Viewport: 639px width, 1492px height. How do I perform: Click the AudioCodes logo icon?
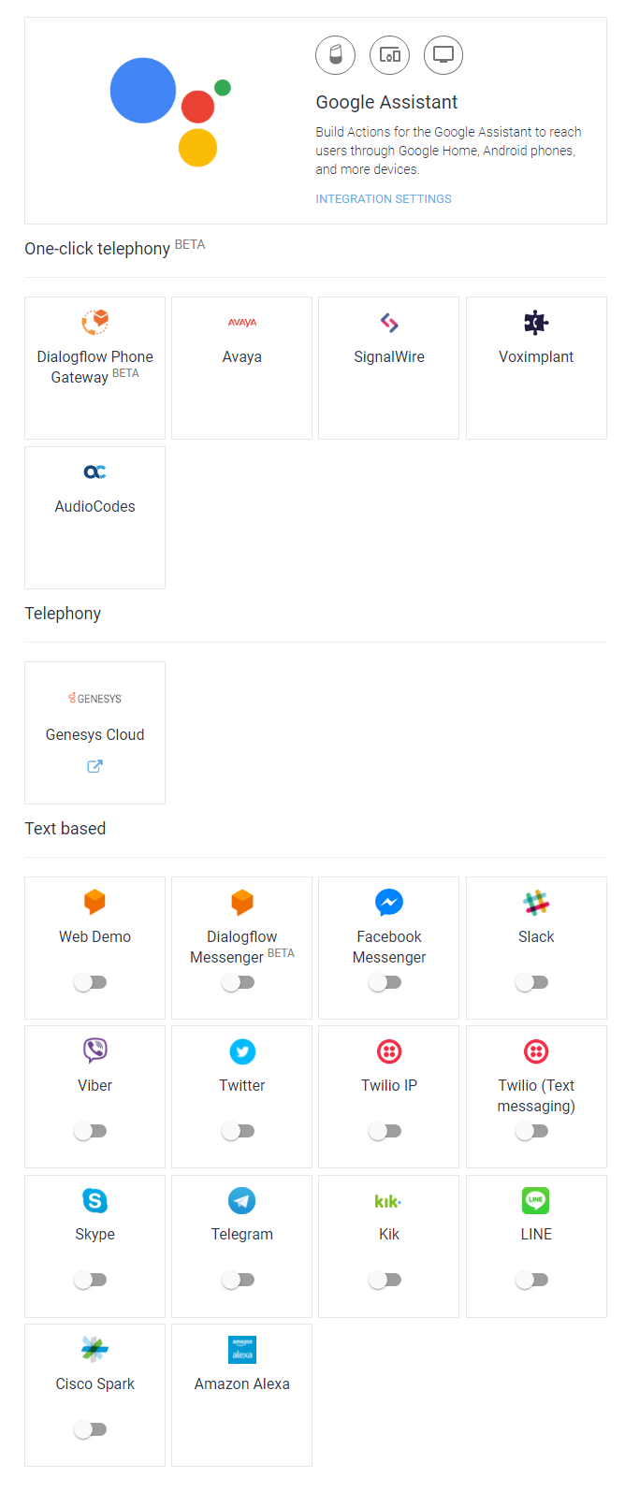pyautogui.click(x=94, y=472)
